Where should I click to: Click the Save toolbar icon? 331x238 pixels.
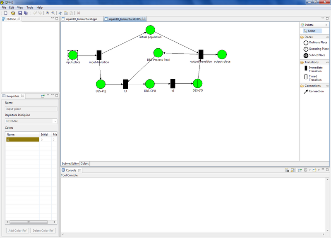pyautogui.click(x=20, y=13)
